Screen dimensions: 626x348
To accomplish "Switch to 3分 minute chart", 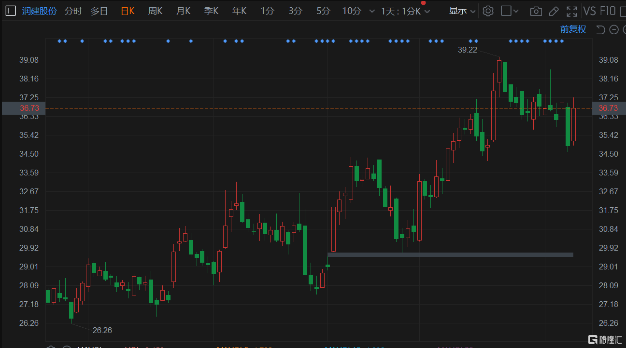I will pyautogui.click(x=295, y=11).
